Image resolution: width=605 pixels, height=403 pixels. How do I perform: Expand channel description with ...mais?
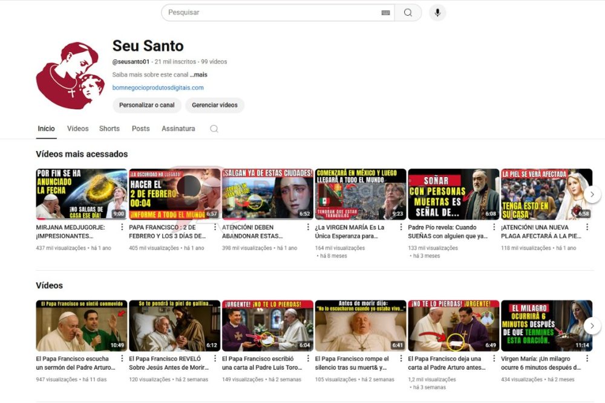coord(198,75)
